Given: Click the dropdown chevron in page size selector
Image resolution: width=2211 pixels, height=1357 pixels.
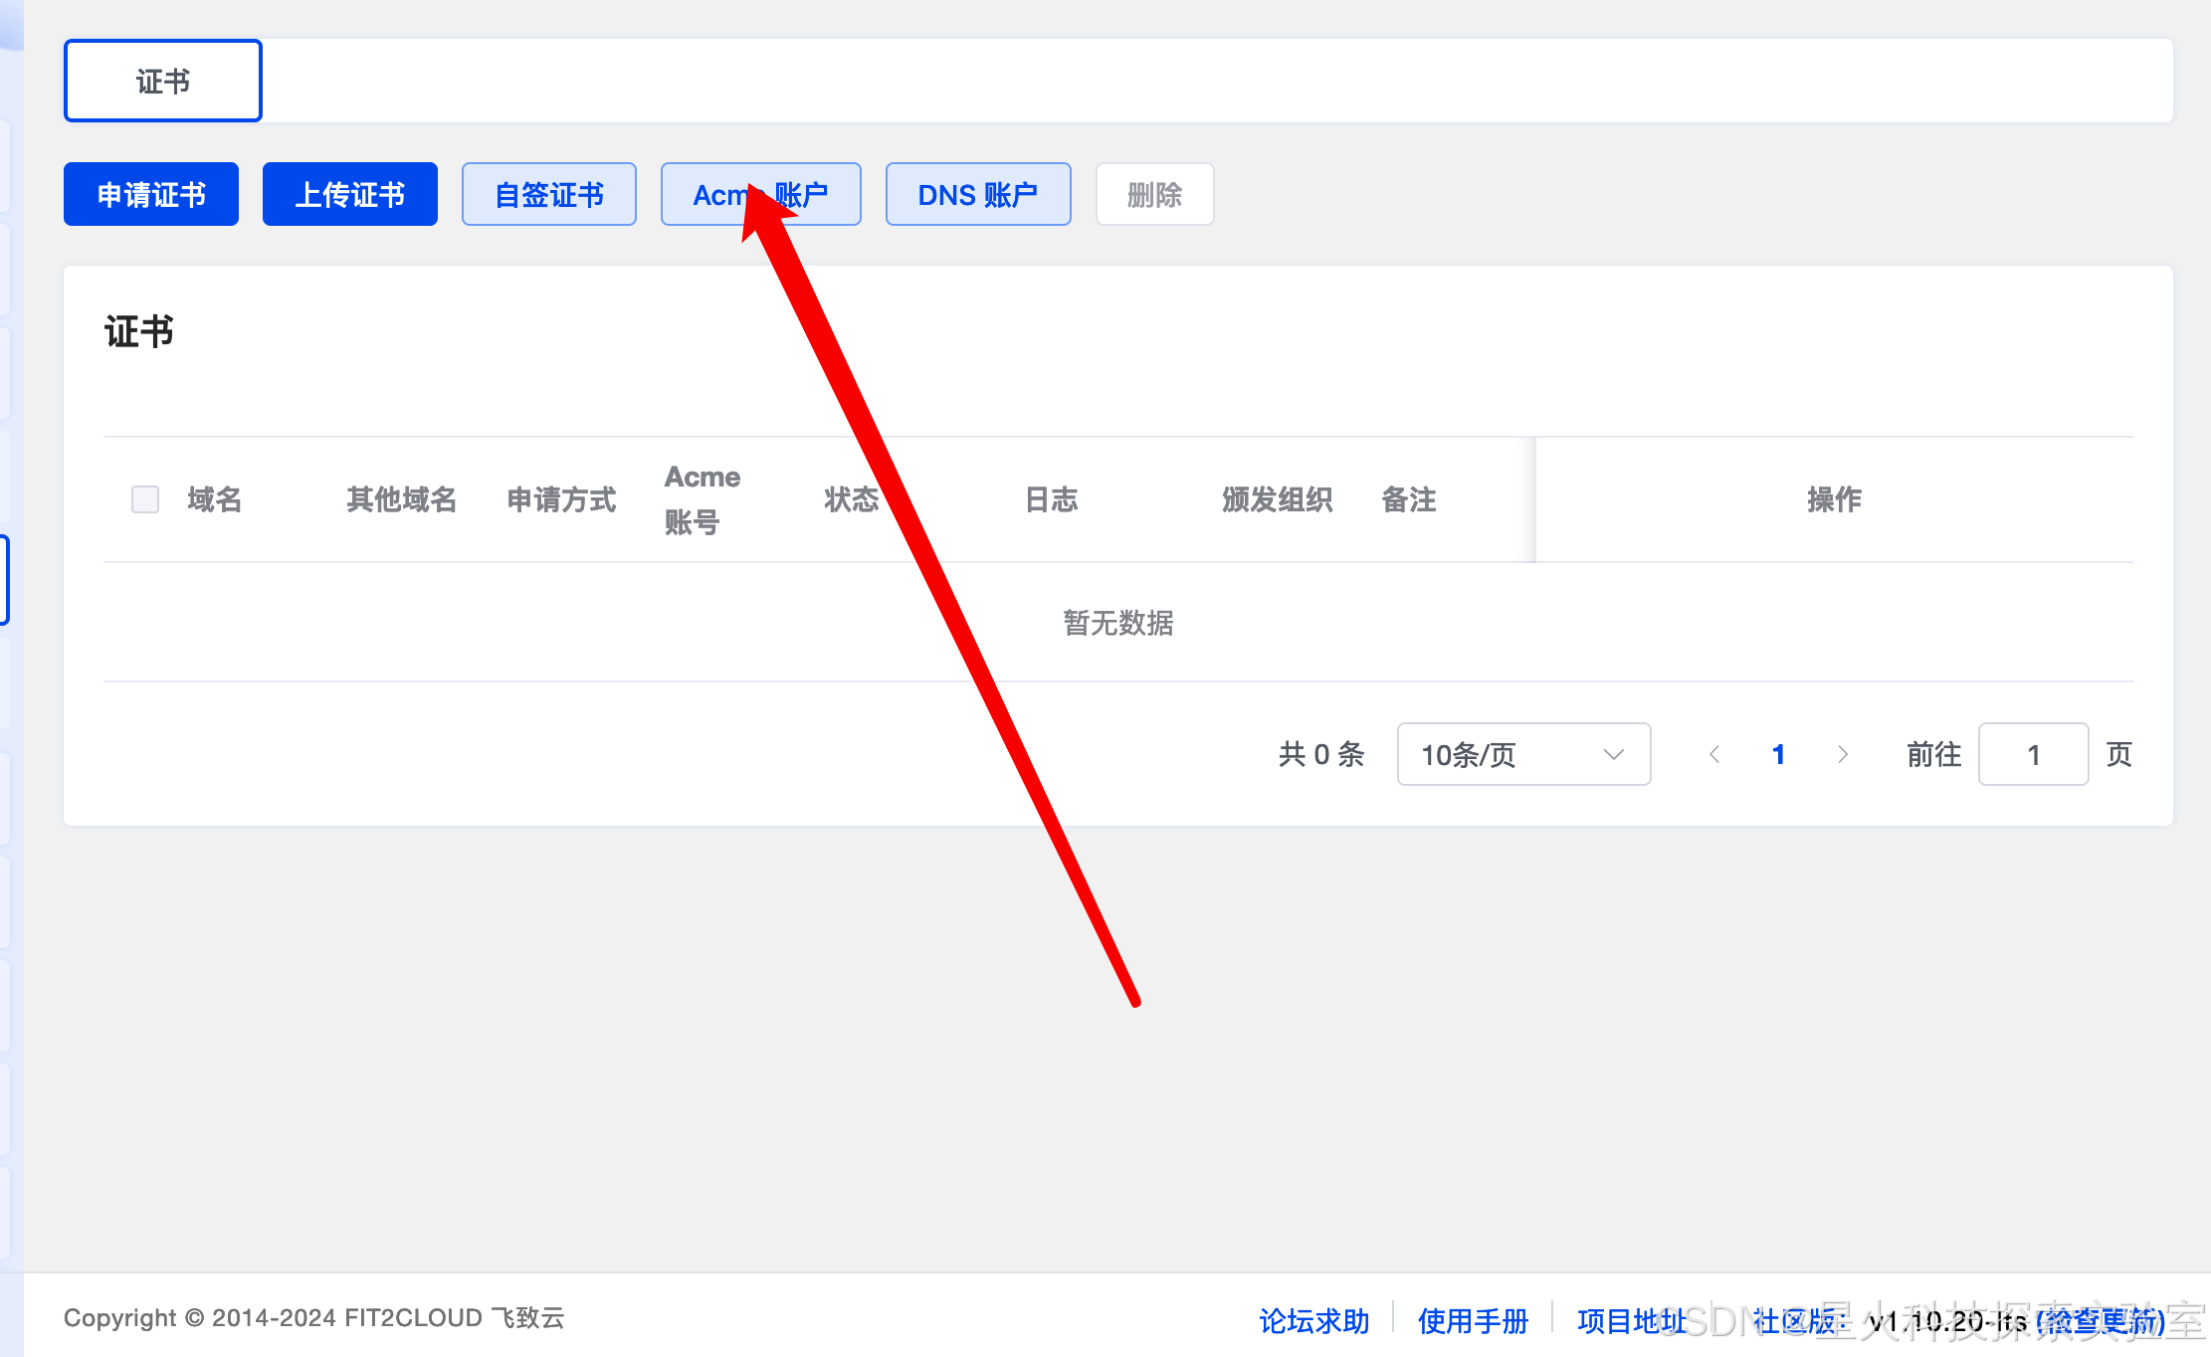Looking at the screenshot, I should pos(1614,755).
